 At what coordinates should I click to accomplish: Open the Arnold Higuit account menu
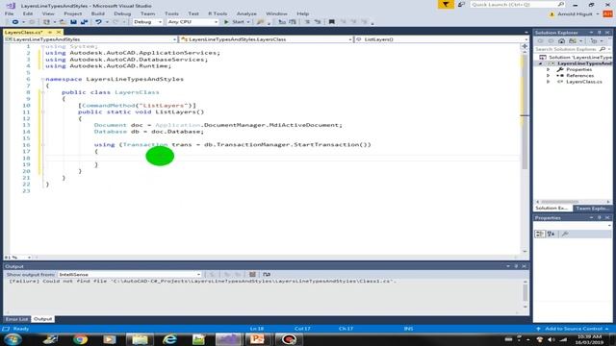577,14
